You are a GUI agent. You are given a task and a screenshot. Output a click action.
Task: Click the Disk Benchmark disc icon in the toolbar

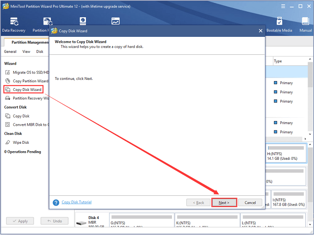[x=83, y=21]
